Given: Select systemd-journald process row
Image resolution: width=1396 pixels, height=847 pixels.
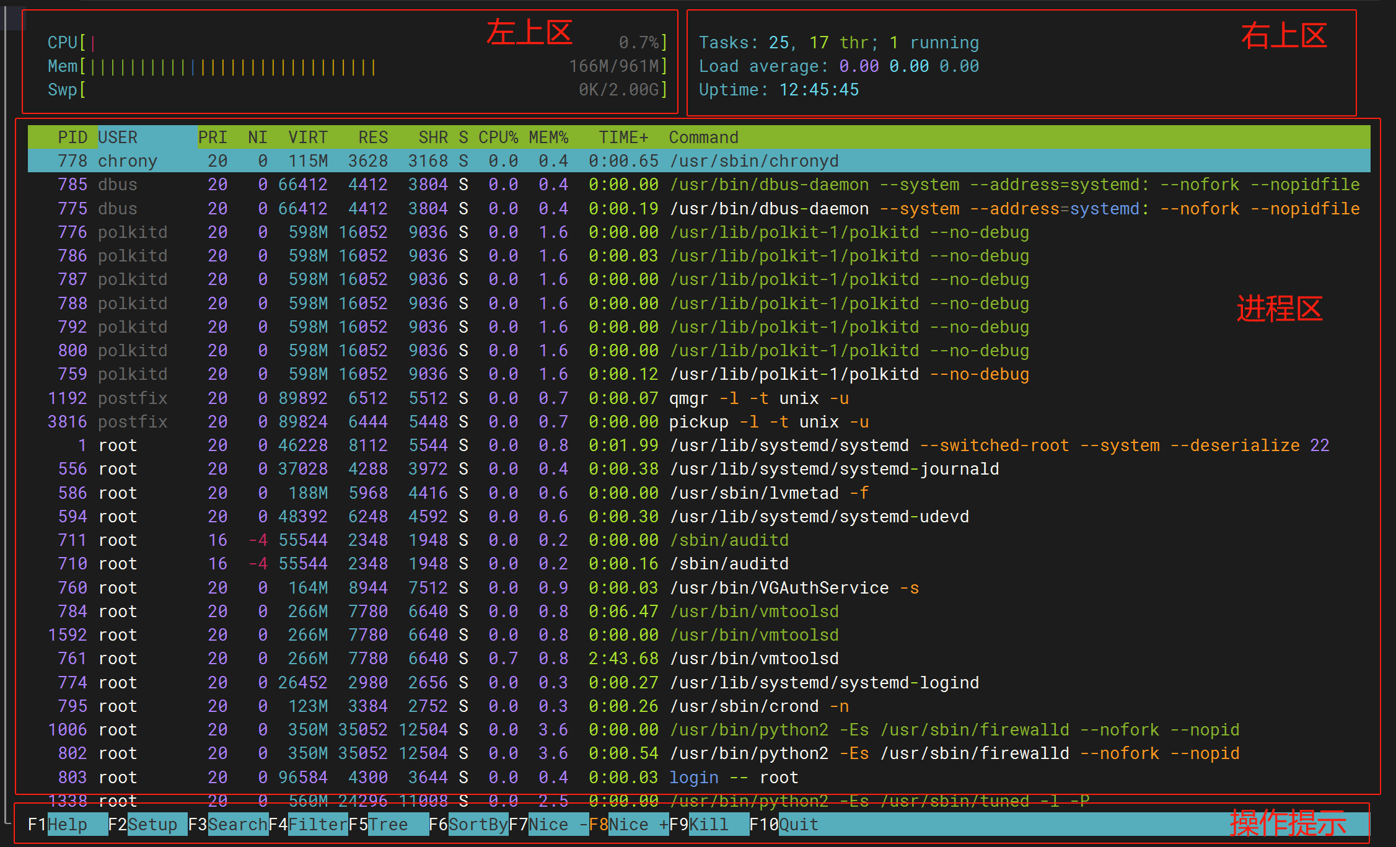Looking at the screenshot, I should tap(833, 469).
